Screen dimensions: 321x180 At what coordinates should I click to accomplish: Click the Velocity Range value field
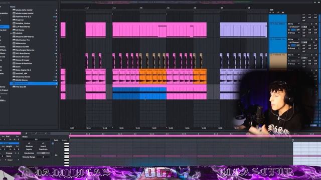click(43, 157)
